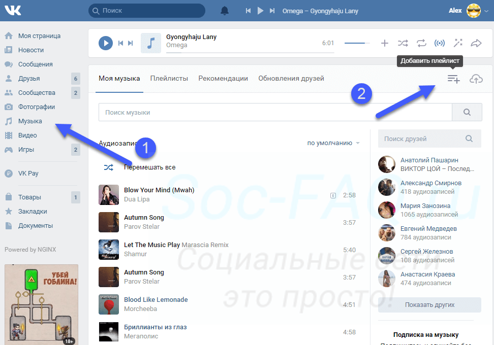Open Мария Занозина's audio list
The width and height of the screenshot is (494, 345).
click(x=429, y=210)
